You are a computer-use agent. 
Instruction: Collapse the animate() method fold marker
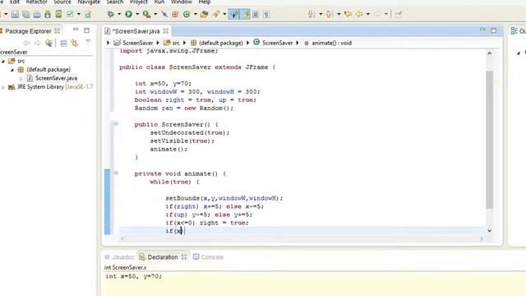tap(116, 173)
